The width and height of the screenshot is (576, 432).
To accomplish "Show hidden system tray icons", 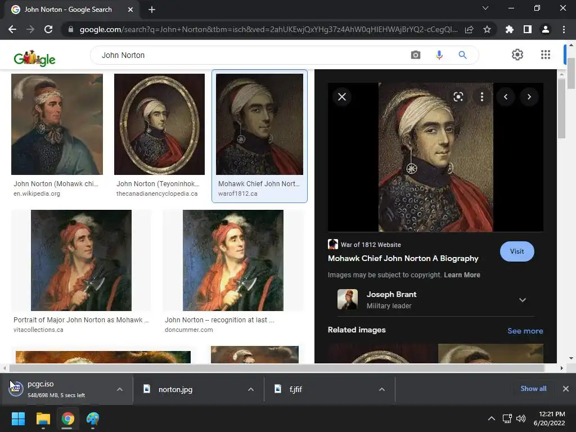I will click(491, 418).
